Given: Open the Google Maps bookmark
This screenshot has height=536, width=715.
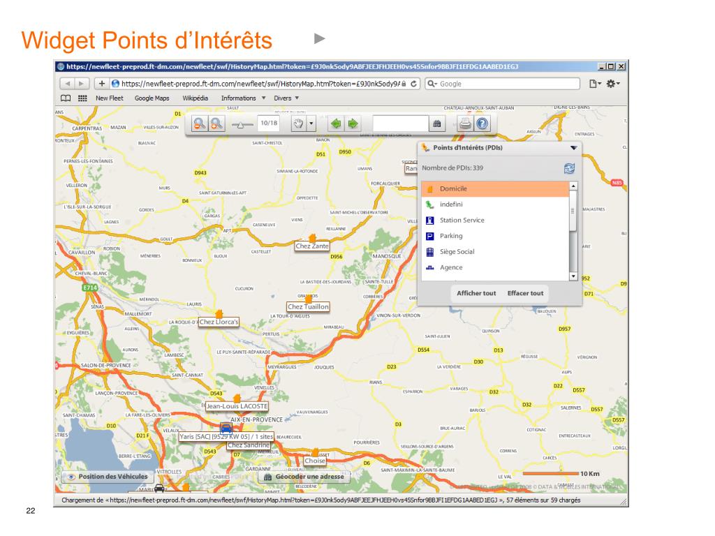Looking at the screenshot, I should coord(152,98).
